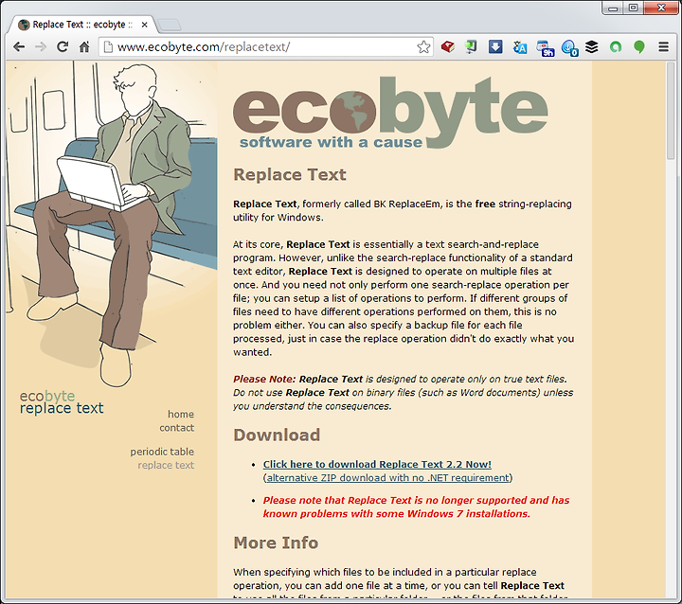Viewport: 682px width, 604px height.
Task: Click the ecobyte logo banner
Action: tap(390, 113)
